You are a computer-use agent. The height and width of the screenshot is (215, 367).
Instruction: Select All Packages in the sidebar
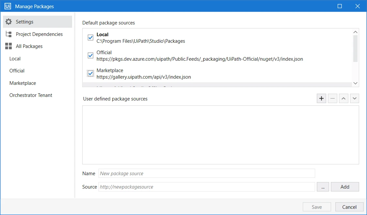click(x=38, y=46)
